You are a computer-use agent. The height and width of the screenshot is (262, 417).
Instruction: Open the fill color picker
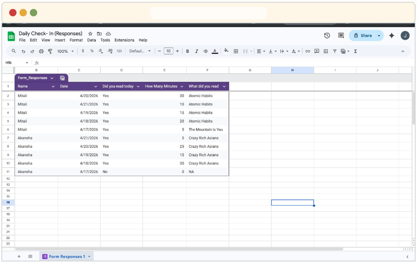(x=226, y=51)
